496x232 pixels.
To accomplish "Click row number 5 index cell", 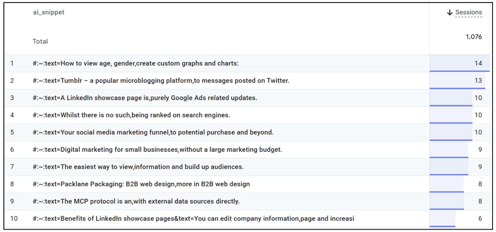I will [x=12, y=132].
